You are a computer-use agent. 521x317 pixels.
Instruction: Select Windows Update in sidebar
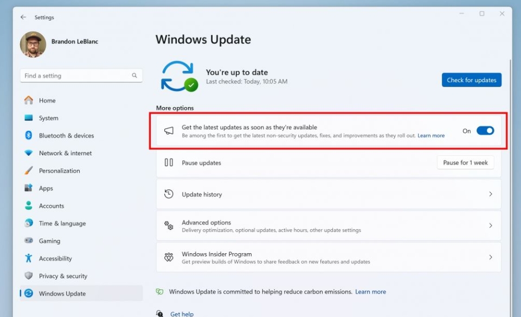tap(81, 293)
